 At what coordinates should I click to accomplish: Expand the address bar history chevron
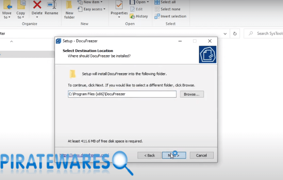(225, 34)
